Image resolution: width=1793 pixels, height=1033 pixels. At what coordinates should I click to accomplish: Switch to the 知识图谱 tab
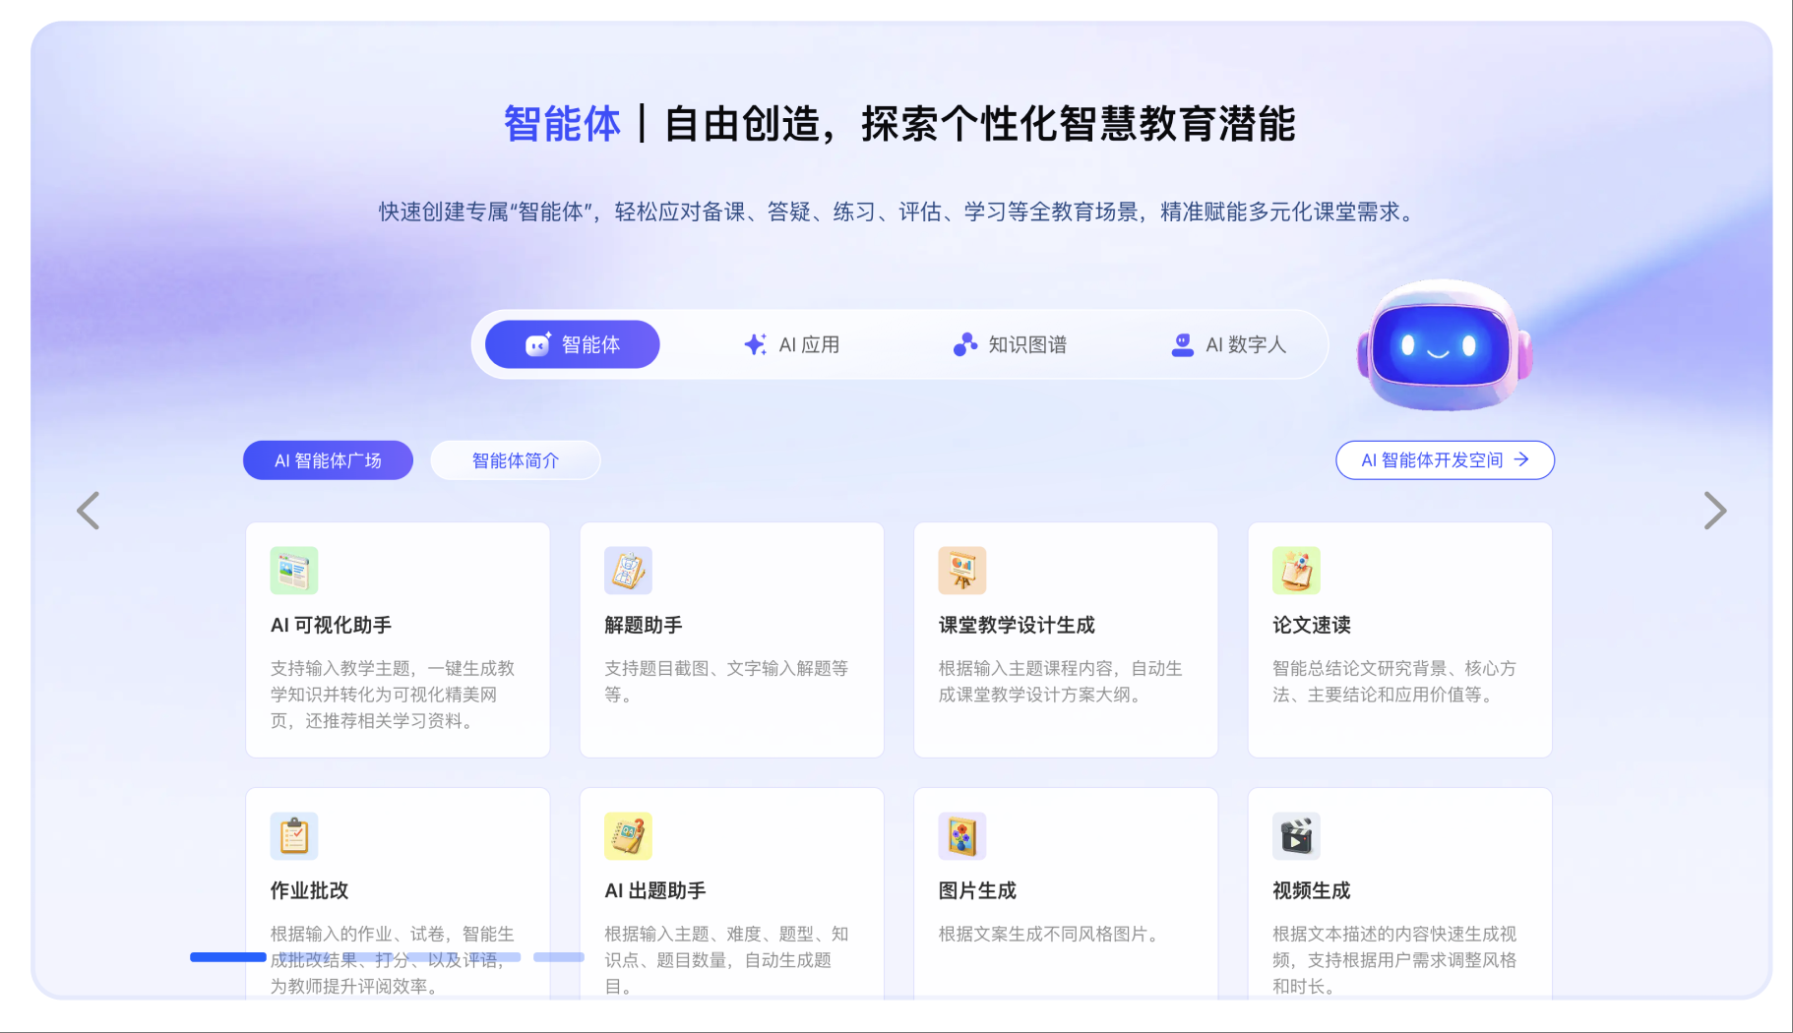tap(1010, 344)
